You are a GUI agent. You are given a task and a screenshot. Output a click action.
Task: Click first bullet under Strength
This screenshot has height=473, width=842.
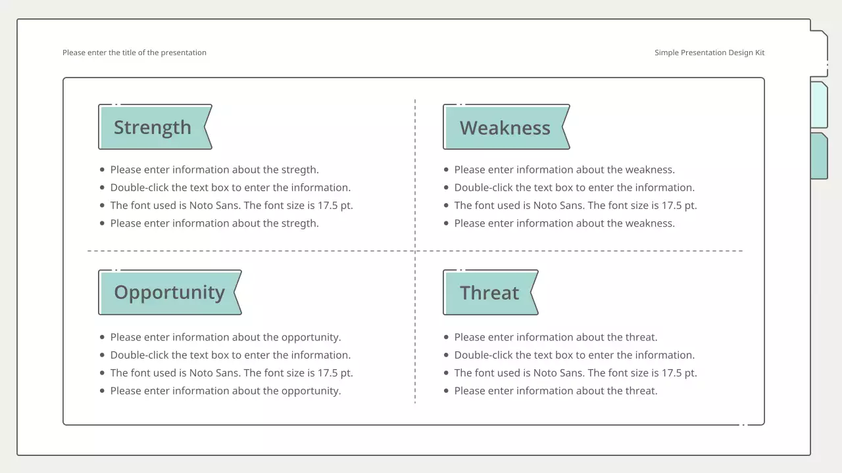(214, 169)
